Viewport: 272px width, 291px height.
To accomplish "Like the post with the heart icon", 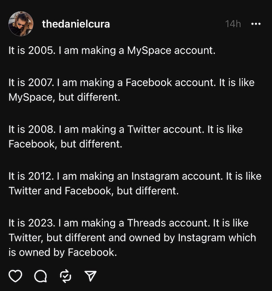I will [15, 276].
